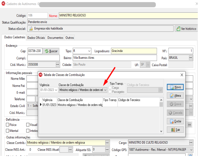Image resolution: width=198 pixels, height=159 pixels.
Task: Switch to the Dados Oficiais tab
Action: (36, 38)
